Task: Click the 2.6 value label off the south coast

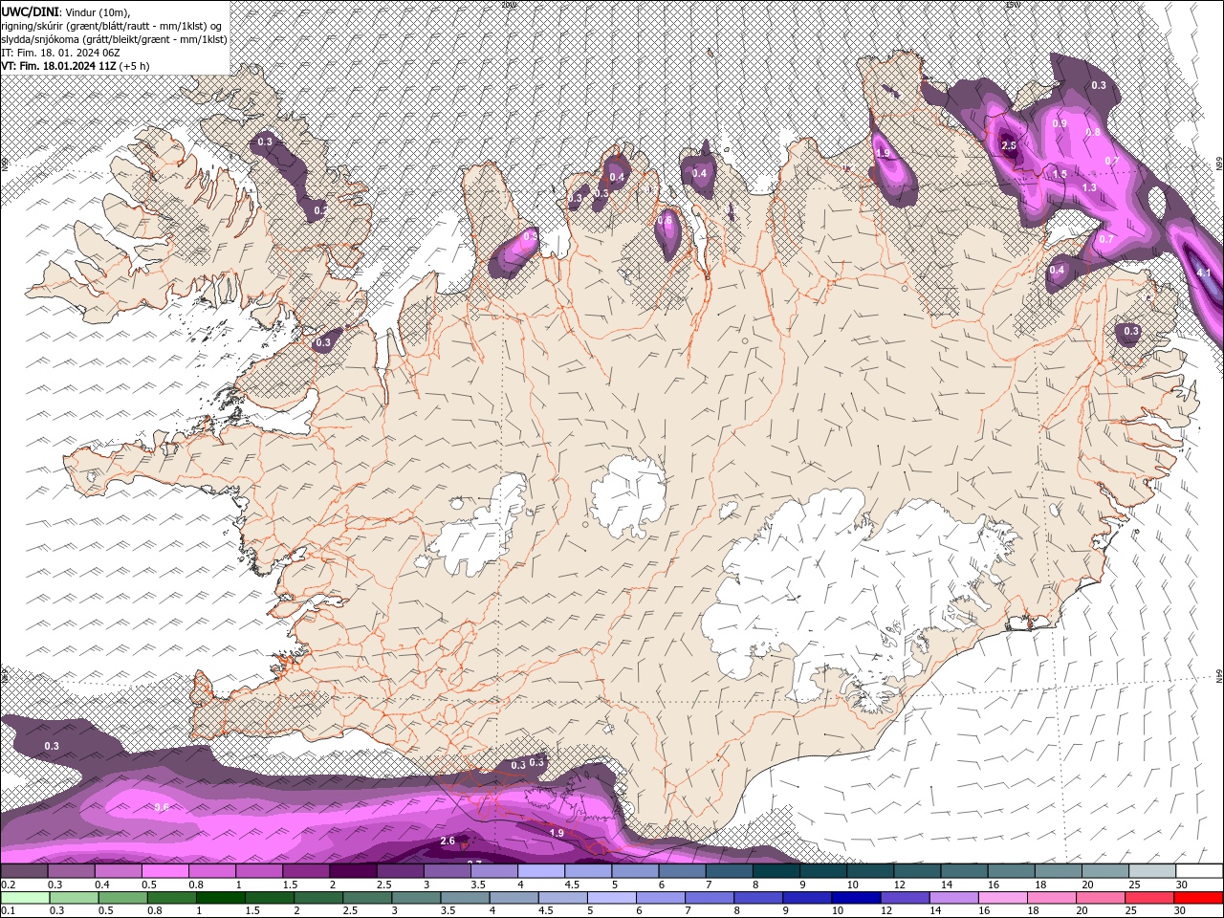Action: coord(448,841)
